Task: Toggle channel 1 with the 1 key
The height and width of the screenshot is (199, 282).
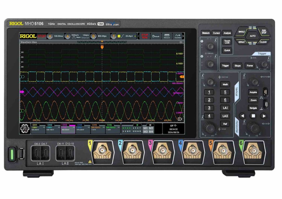Action: coord(209,92)
